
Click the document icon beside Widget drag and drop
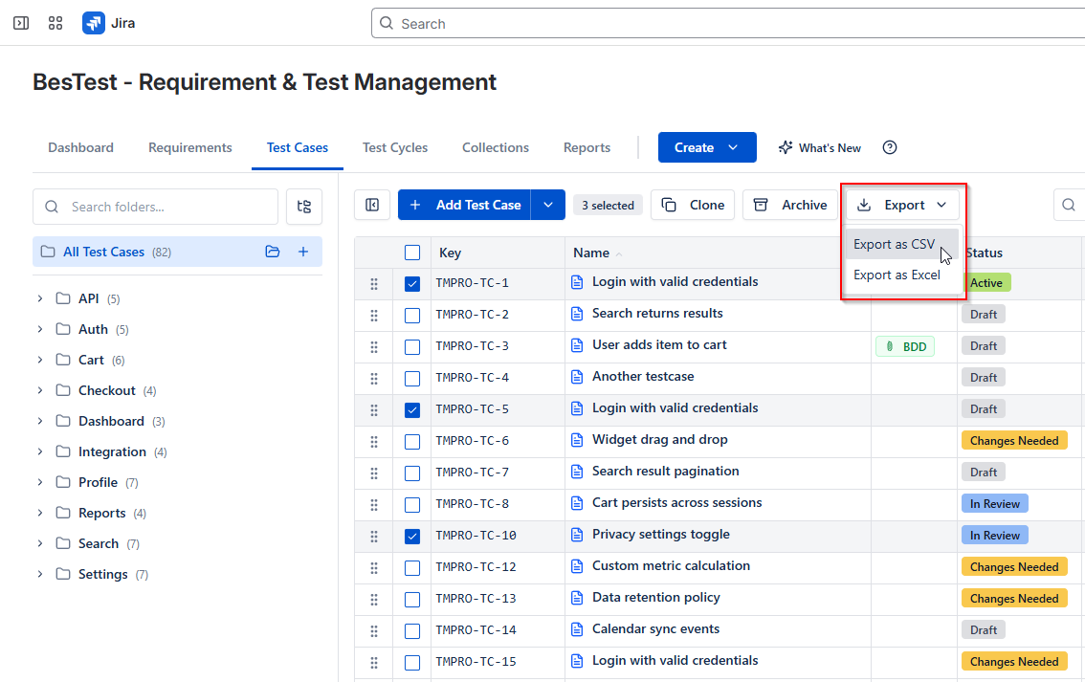point(577,440)
